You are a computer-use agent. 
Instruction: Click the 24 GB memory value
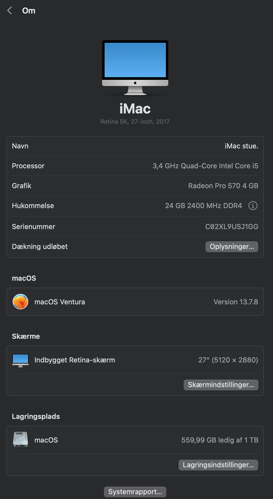click(203, 206)
